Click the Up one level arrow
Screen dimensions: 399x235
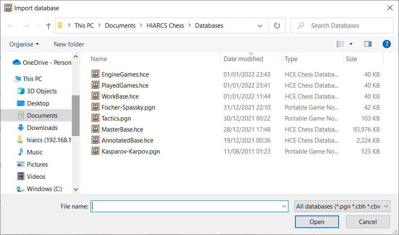(x=49, y=26)
